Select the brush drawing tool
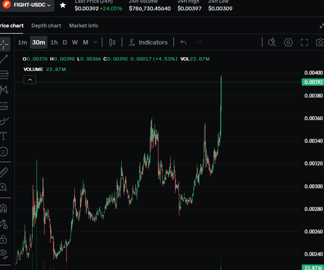The image size is (324, 270). point(4,121)
